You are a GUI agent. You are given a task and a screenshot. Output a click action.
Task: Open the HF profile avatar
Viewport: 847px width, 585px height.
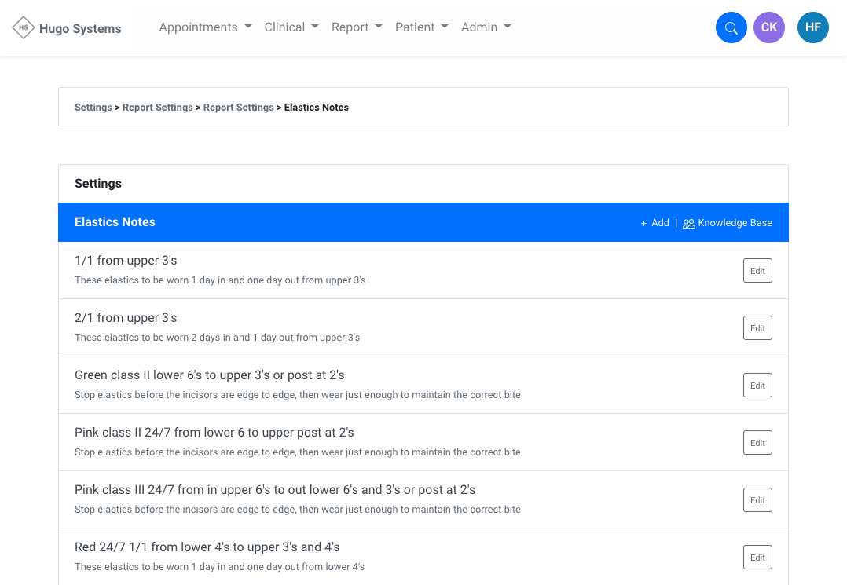click(812, 28)
